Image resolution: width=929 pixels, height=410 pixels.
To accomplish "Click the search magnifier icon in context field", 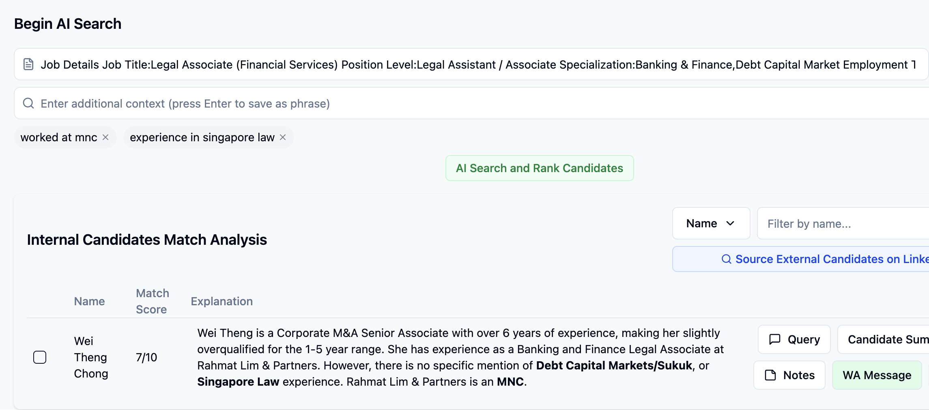I will click(x=28, y=103).
